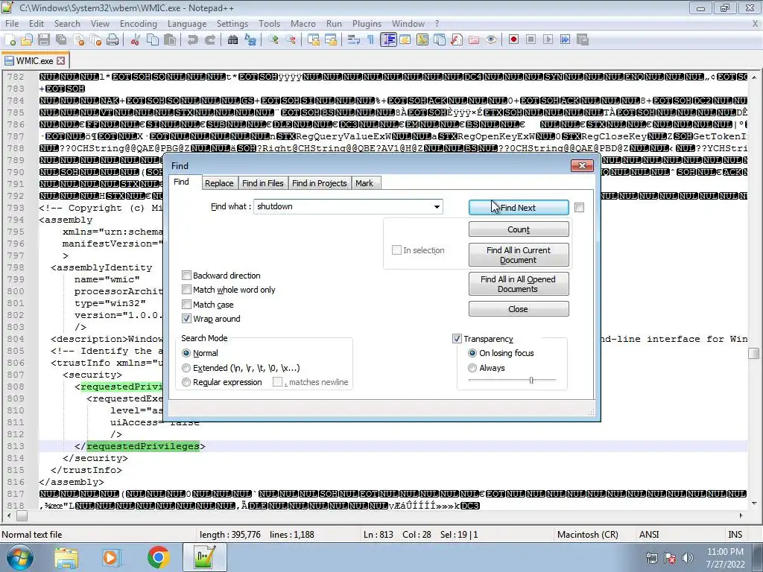763x572 pixels.
Task: Open the Windows Start menu
Action: (x=19, y=557)
